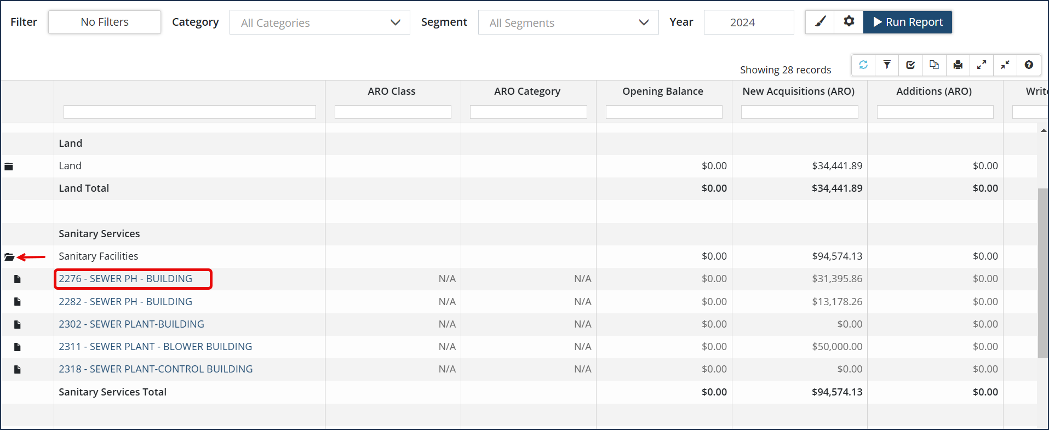Click the copy/export pages icon

(x=934, y=65)
